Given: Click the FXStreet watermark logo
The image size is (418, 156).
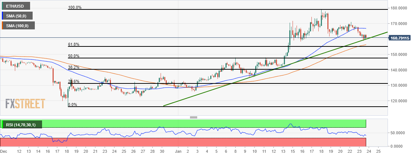Looking at the screenshot, I should pos(25,103).
